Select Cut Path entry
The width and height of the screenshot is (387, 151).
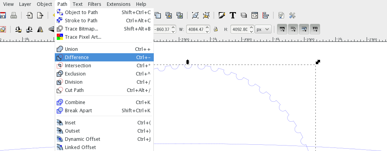(104, 90)
